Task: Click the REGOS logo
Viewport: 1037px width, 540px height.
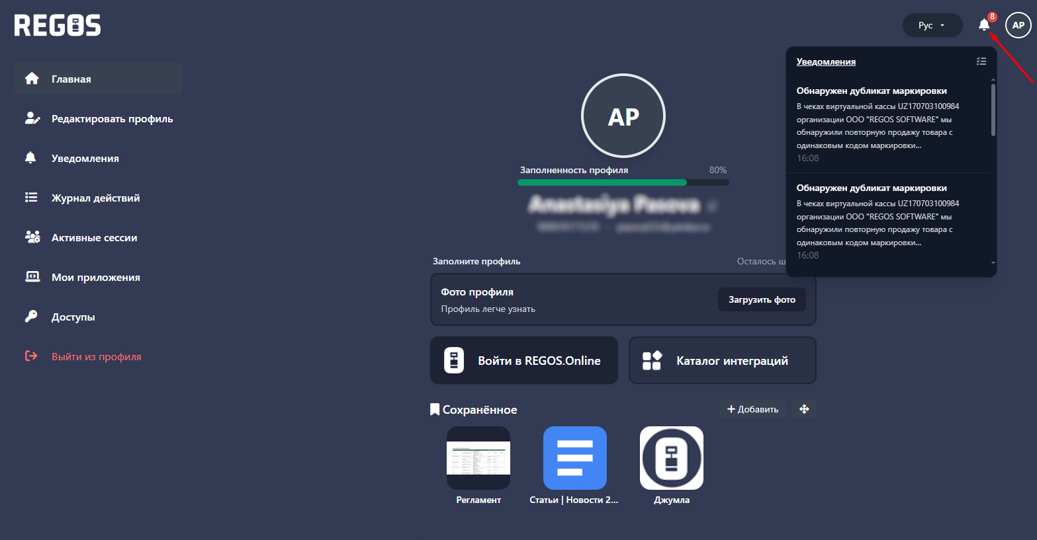Action: [58, 26]
